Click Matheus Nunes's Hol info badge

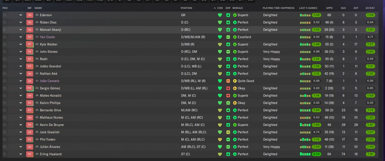pos(29,118)
